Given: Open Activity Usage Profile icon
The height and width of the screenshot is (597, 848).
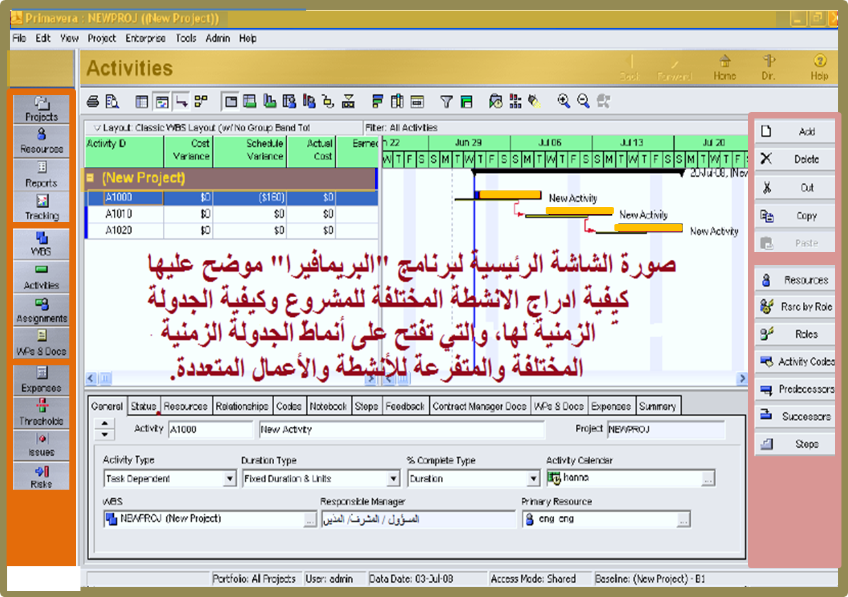Looking at the screenshot, I should point(270,101).
